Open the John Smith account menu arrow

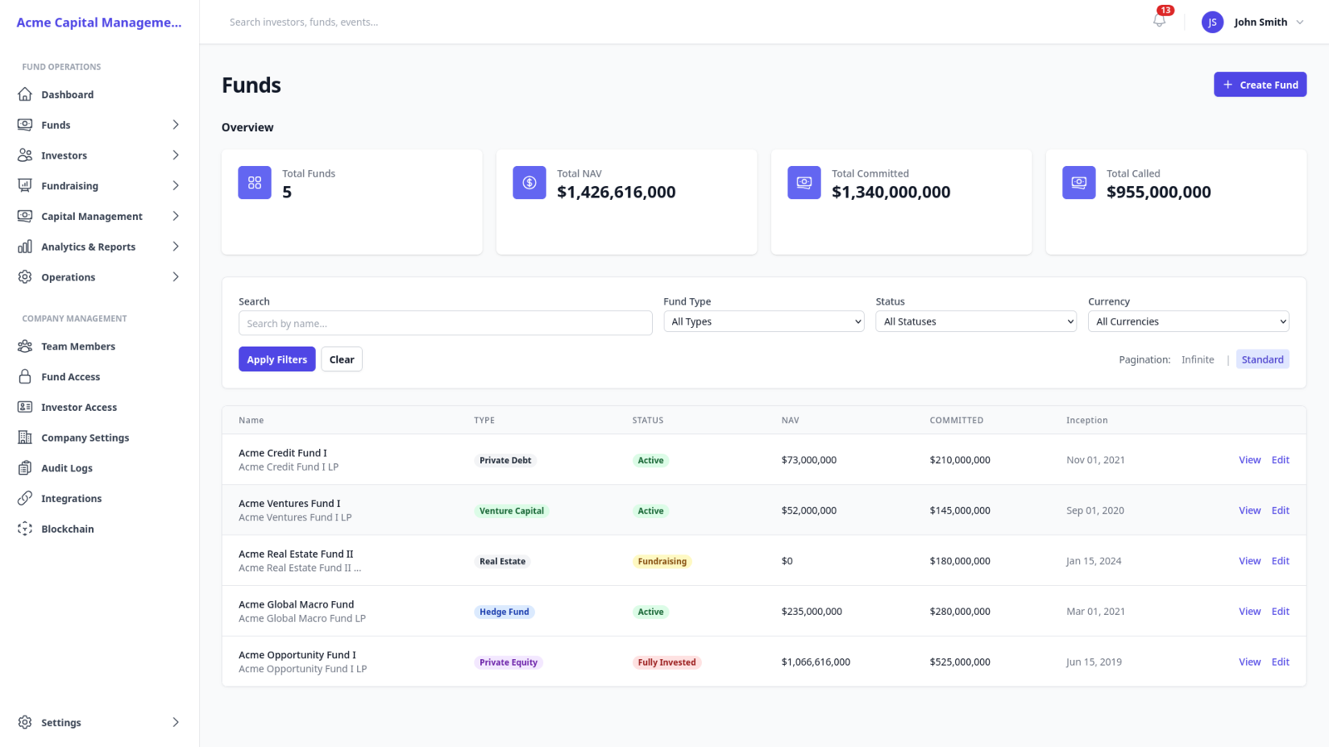point(1300,22)
